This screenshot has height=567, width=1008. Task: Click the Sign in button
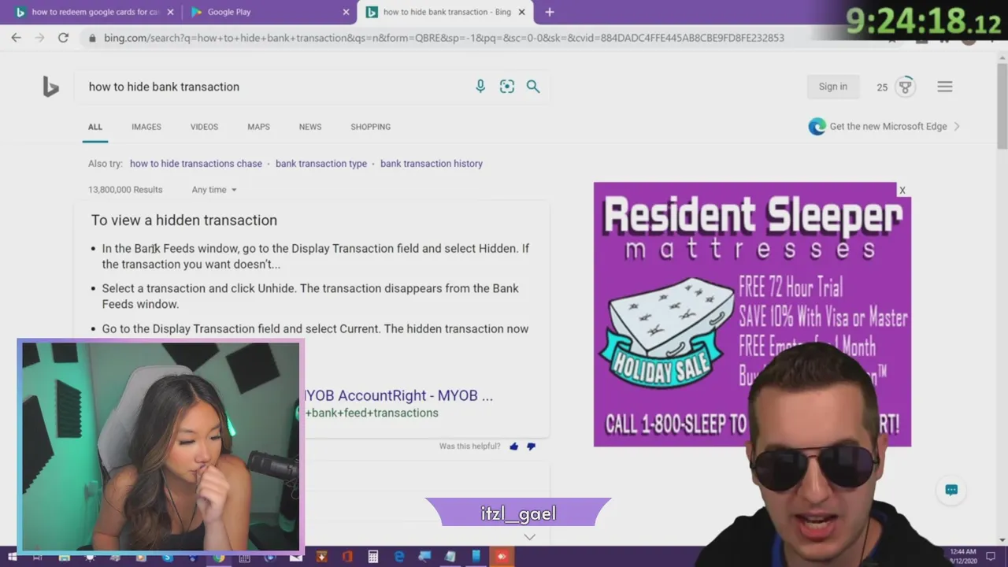[x=833, y=87]
